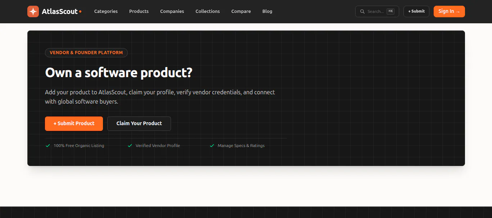Open the Products menu item
Image resolution: width=492 pixels, height=218 pixels.
pos(139,11)
